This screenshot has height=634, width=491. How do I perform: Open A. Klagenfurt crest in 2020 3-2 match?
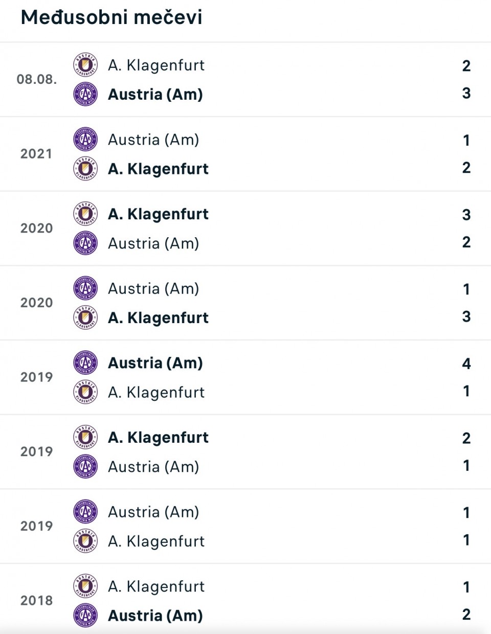click(85, 214)
